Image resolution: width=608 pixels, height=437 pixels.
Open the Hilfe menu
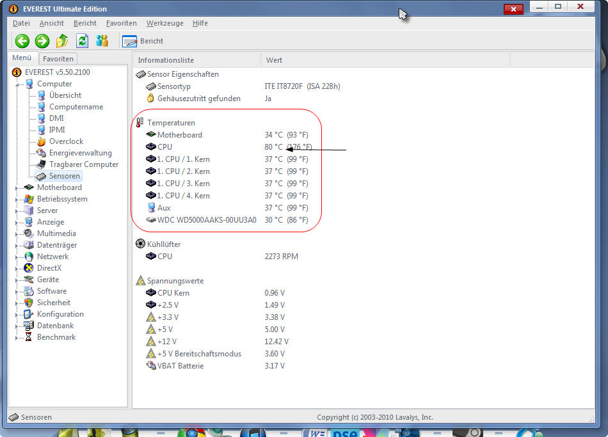click(x=200, y=23)
